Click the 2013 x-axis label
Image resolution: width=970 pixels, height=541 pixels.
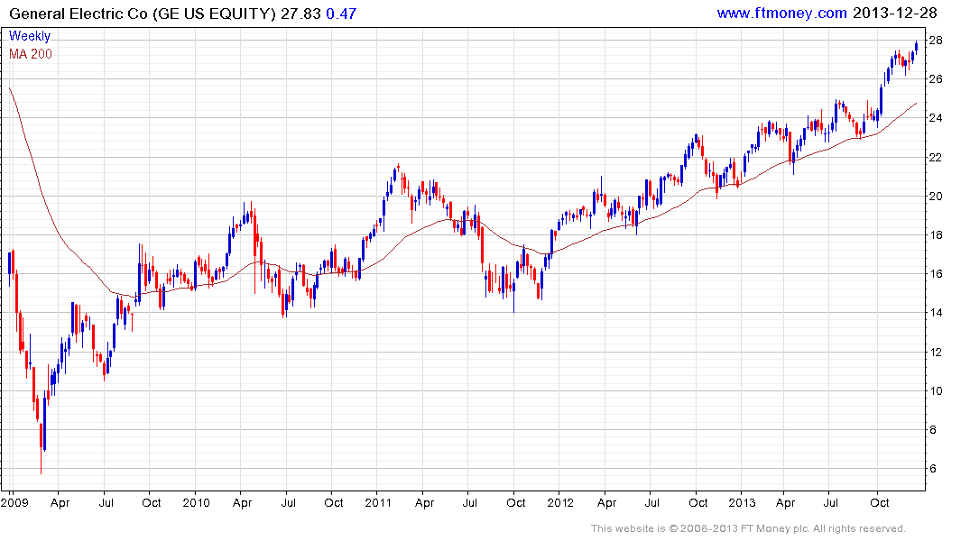[x=742, y=502]
